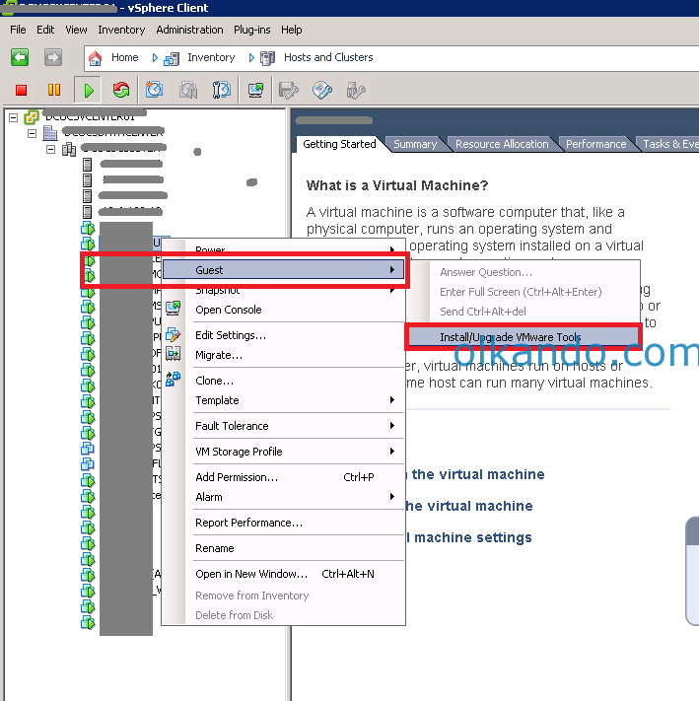This screenshot has width=699, height=701.
Task: Click the Clone menu icon
Action: coord(173,380)
